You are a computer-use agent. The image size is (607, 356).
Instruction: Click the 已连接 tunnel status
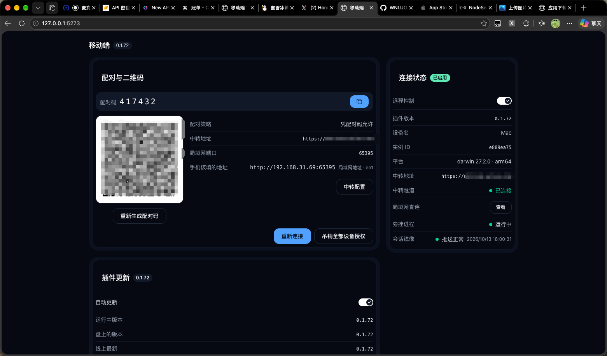coord(500,191)
